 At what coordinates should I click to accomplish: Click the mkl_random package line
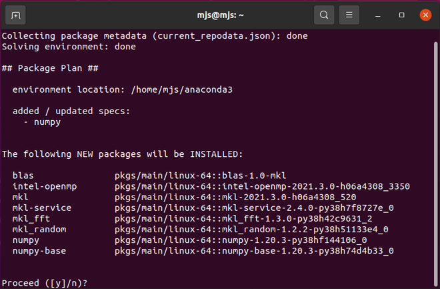201,230
